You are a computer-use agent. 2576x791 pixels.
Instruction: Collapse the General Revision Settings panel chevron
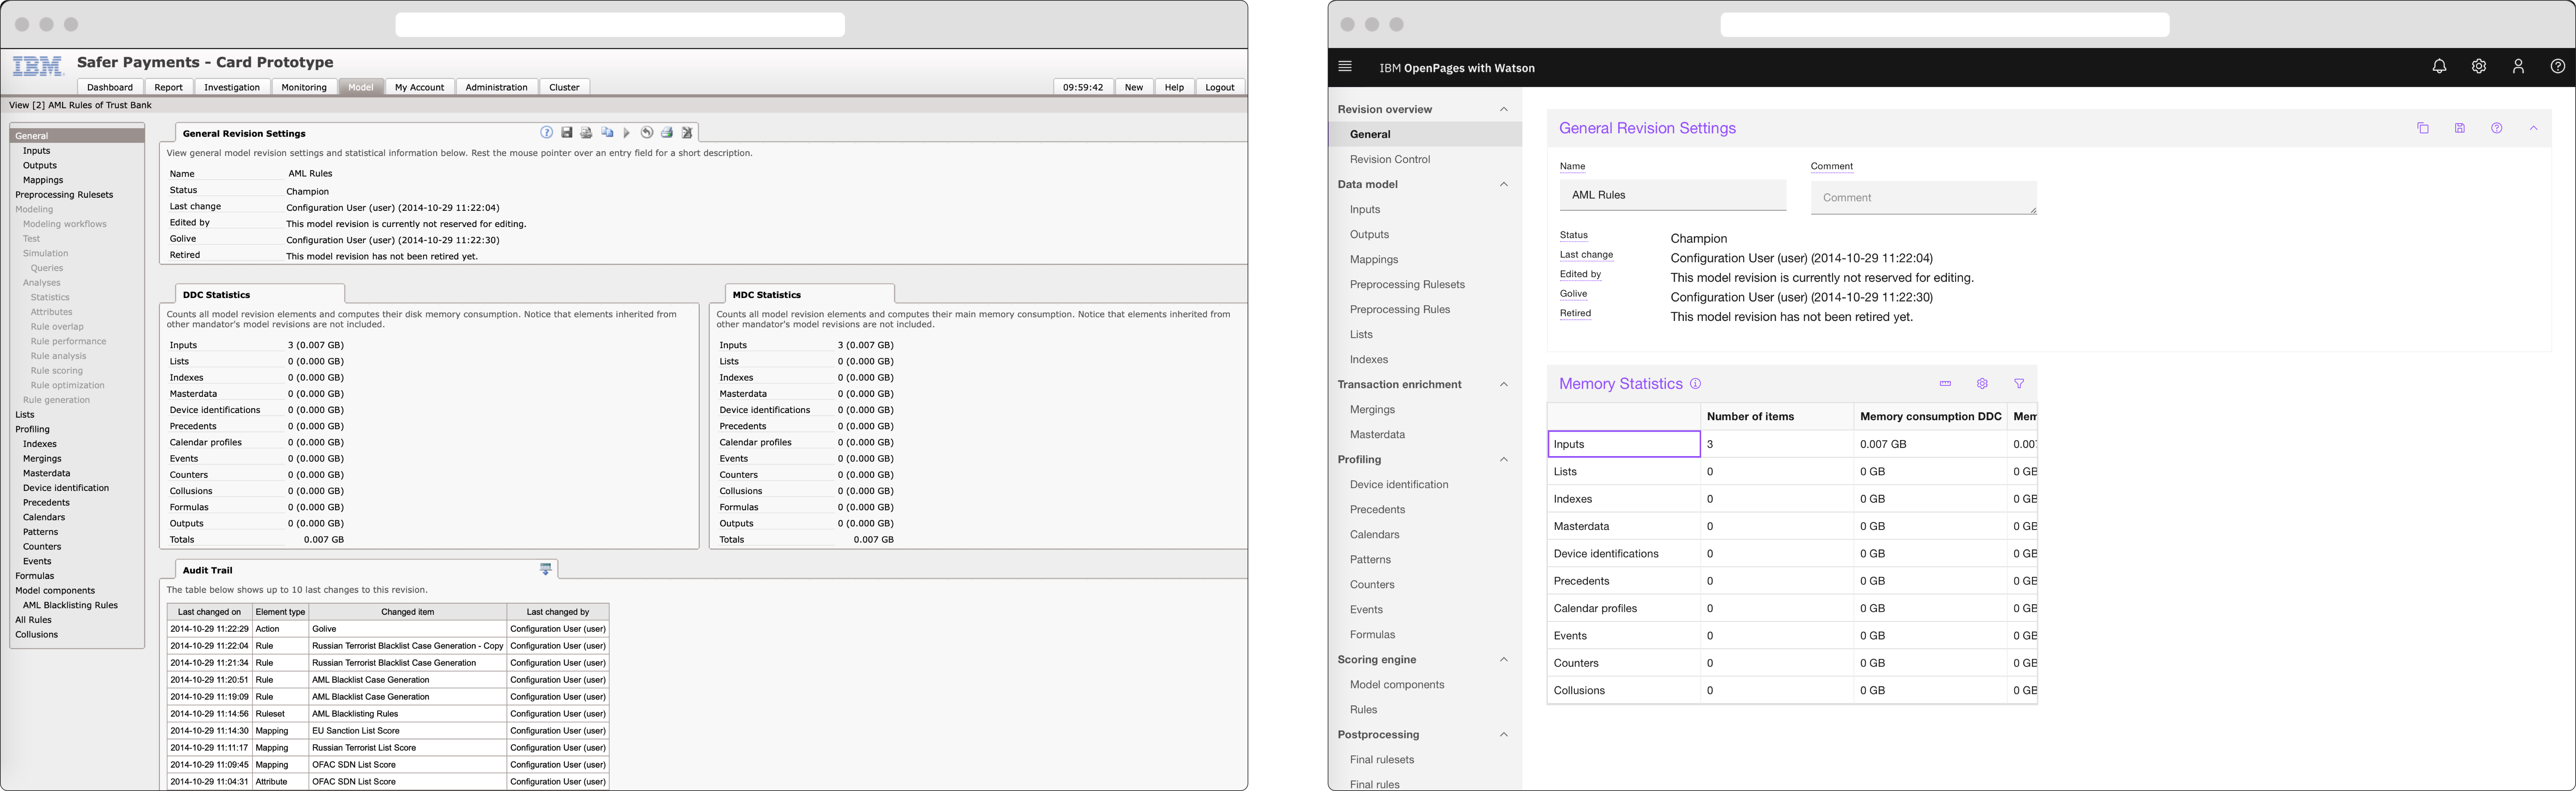pyautogui.click(x=2533, y=128)
